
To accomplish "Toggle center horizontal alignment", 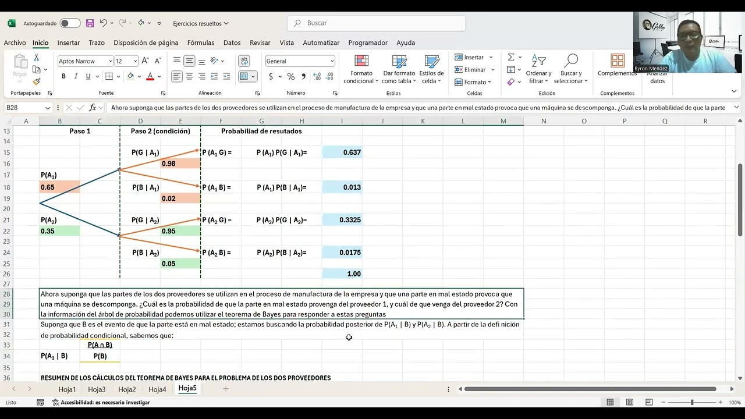I will pos(189,76).
